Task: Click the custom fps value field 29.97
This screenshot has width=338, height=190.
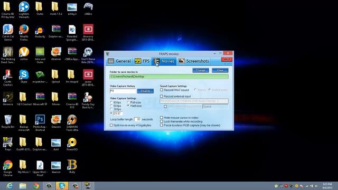Action: click(118, 113)
